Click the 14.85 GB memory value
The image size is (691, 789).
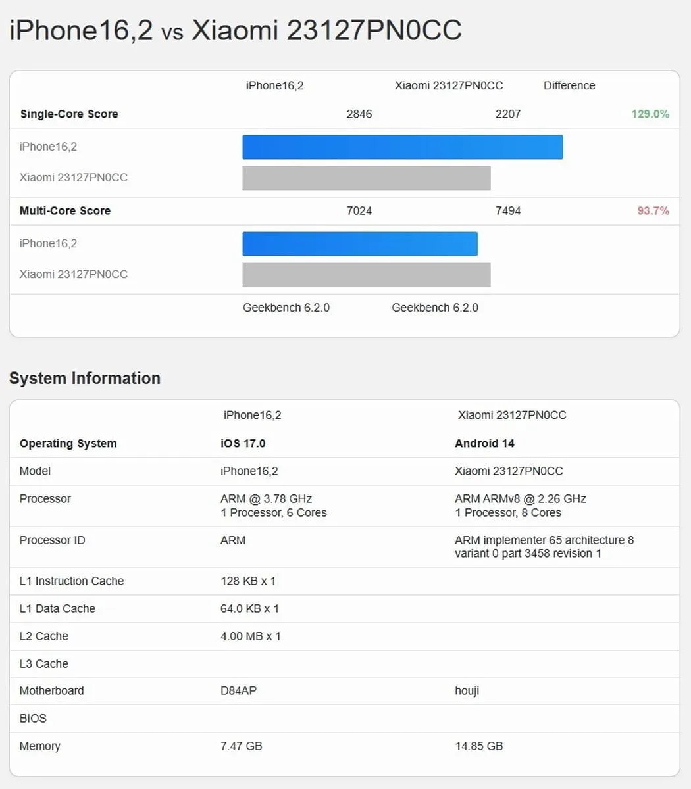(x=478, y=746)
